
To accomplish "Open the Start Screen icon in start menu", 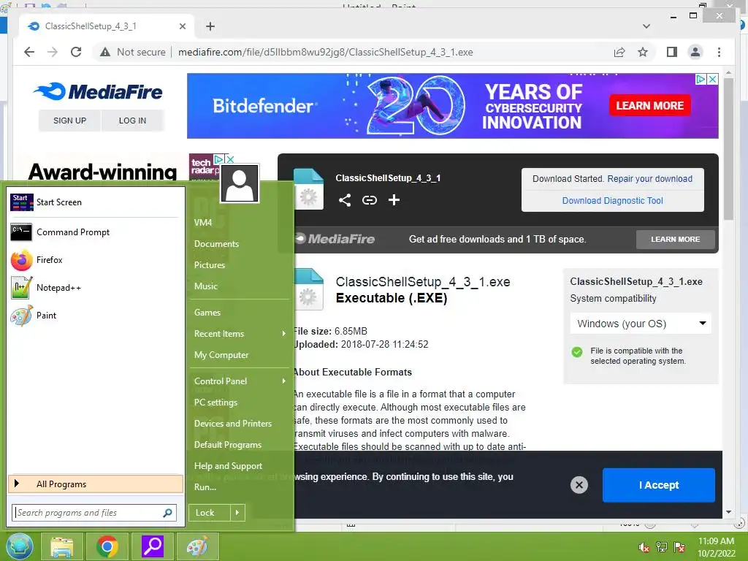I will (21, 202).
